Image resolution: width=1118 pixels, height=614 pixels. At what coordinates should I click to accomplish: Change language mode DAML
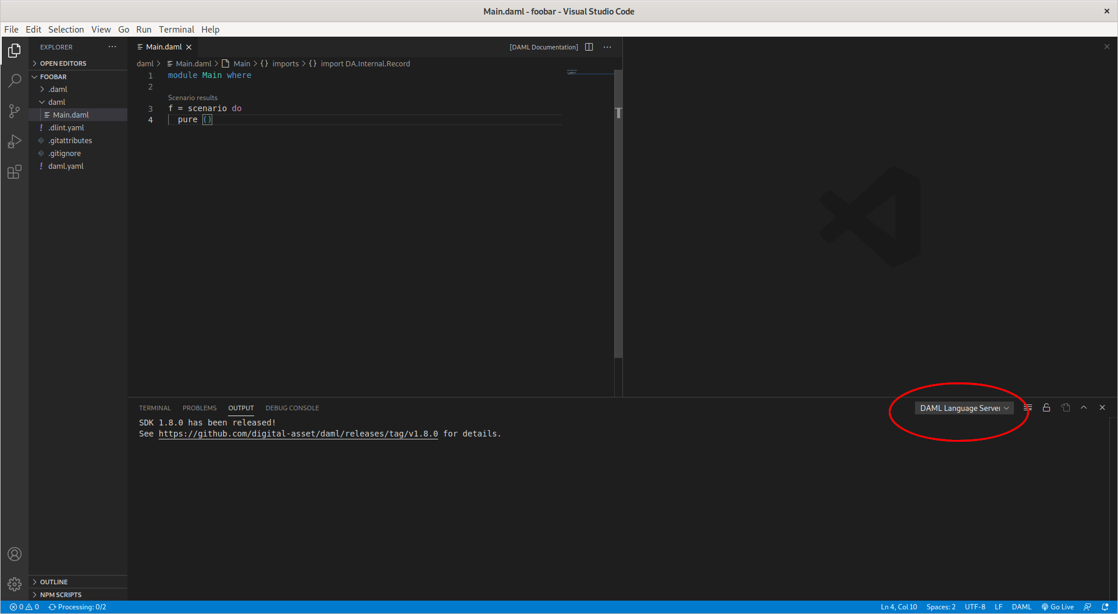point(1021,607)
